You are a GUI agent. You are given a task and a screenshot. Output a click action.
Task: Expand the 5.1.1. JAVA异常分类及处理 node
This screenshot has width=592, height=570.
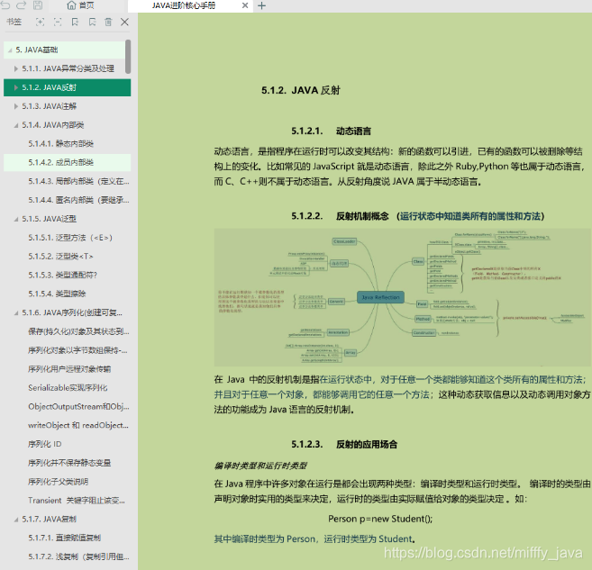(x=16, y=68)
